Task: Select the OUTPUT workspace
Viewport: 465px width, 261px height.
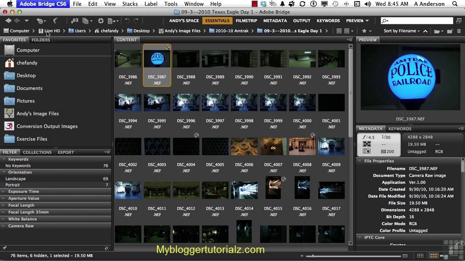Action: pos(302,21)
